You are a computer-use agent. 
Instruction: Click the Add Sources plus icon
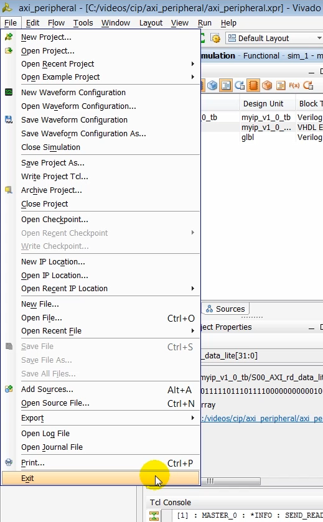click(9, 389)
